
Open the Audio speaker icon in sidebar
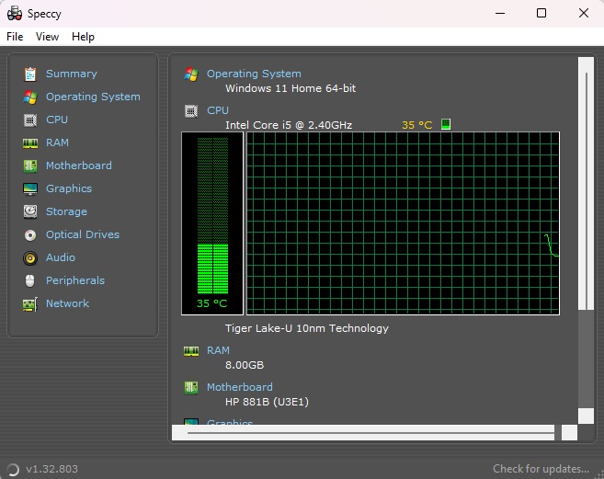pyautogui.click(x=30, y=257)
